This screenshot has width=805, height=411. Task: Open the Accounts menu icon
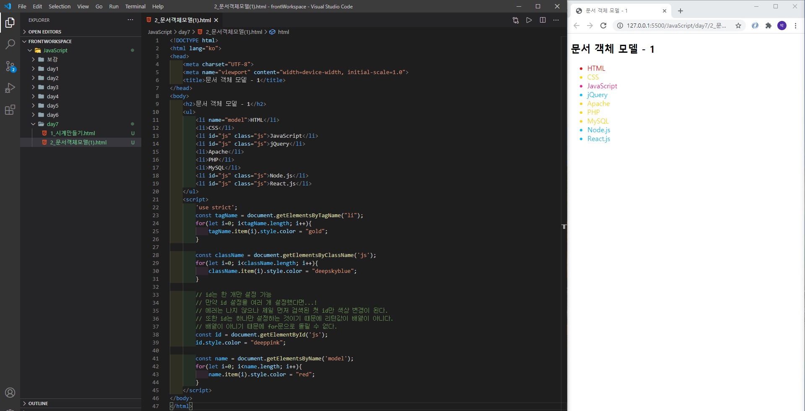(10, 393)
